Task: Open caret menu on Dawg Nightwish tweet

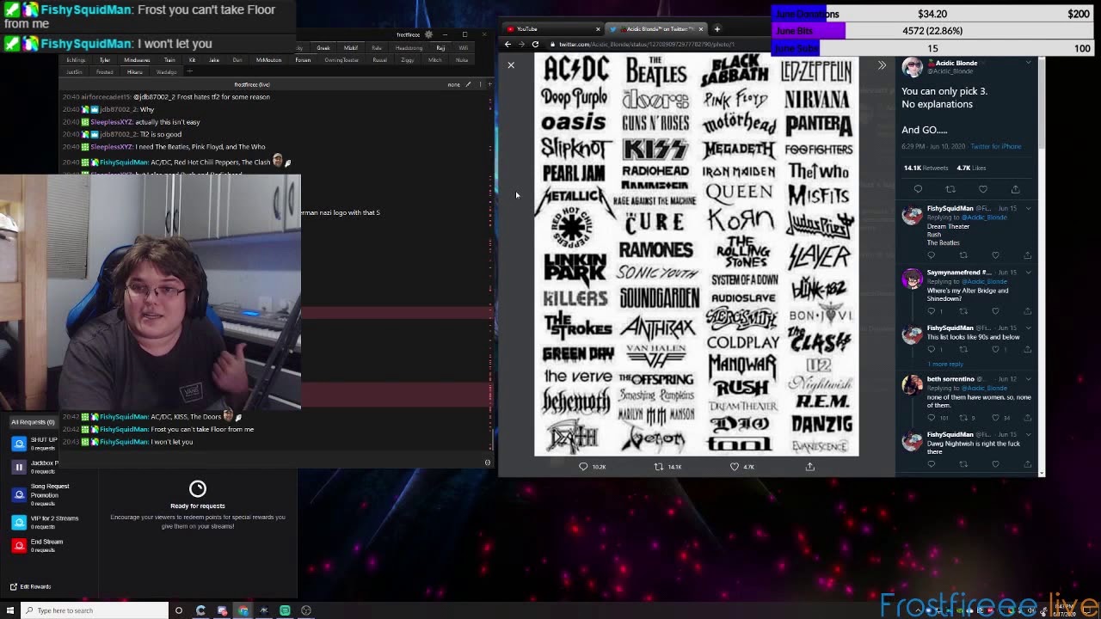Action: [1028, 434]
